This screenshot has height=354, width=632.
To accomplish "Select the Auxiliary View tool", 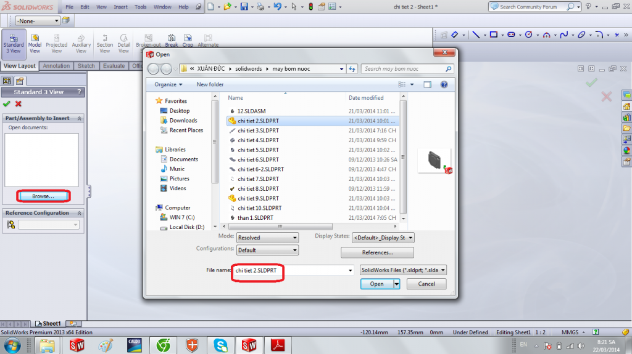I will coord(81,43).
